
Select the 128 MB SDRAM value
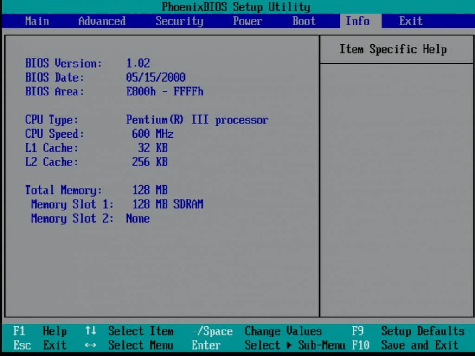click(x=167, y=204)
